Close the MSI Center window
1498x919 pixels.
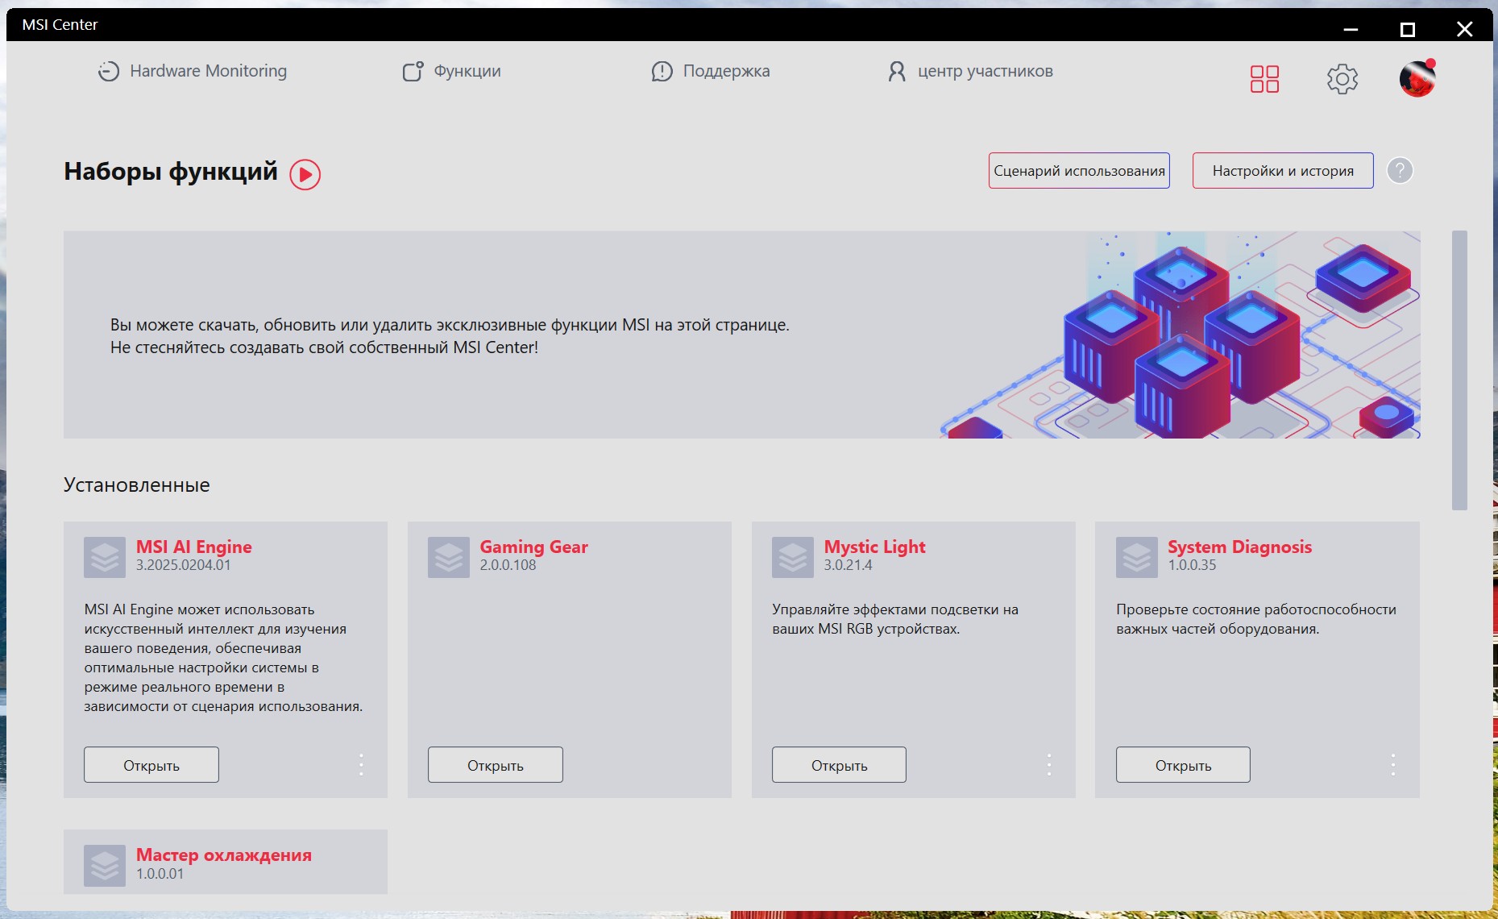point(1465,30)
